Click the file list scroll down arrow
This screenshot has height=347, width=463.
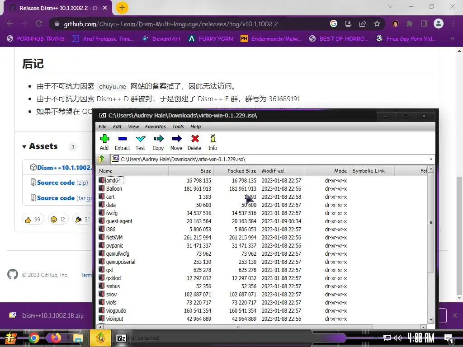coord(431,320)
